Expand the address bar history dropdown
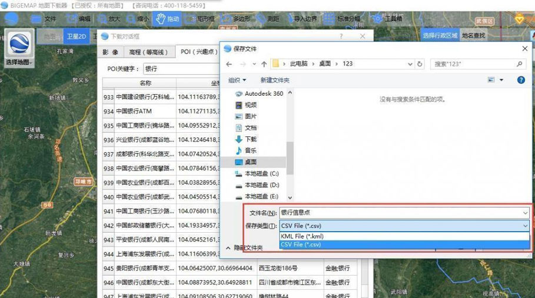The image size is (535, 298). tap(410, 64)
